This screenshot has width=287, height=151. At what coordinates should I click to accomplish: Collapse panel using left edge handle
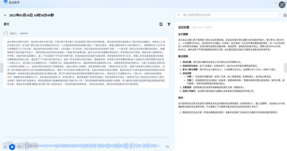pyautogui.click(x=2, y=68)
